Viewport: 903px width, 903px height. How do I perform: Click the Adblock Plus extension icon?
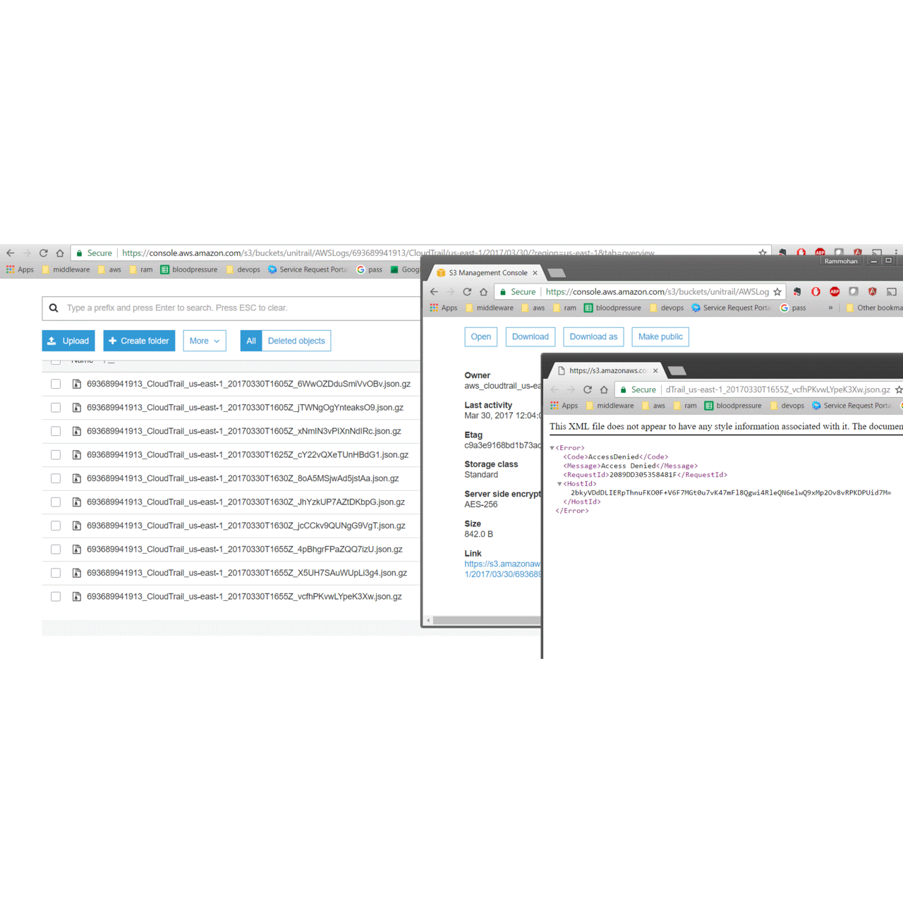tap(835, 292)
